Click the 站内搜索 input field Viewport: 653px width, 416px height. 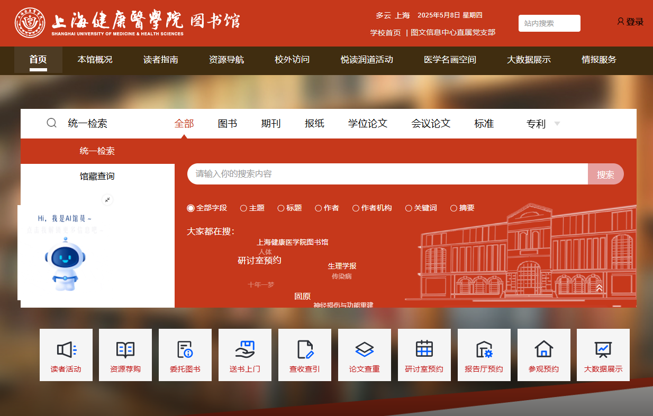(549, 23)
